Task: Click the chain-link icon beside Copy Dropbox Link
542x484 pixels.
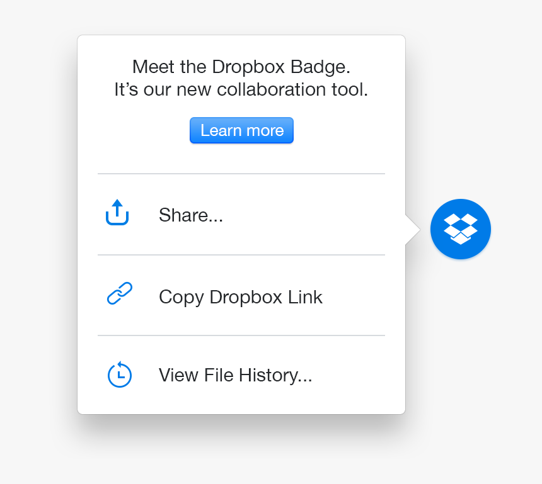Action: (119, 293)
